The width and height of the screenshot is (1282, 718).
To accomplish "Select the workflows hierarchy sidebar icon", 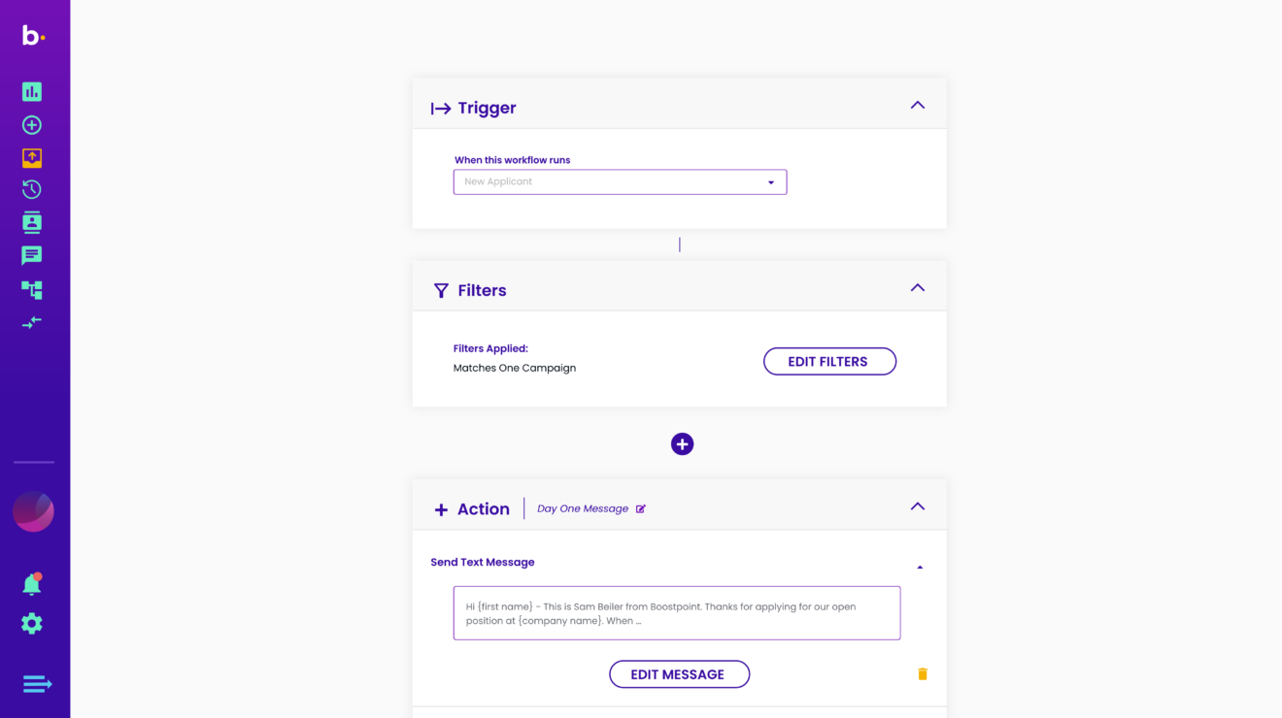I will (31, 288).
